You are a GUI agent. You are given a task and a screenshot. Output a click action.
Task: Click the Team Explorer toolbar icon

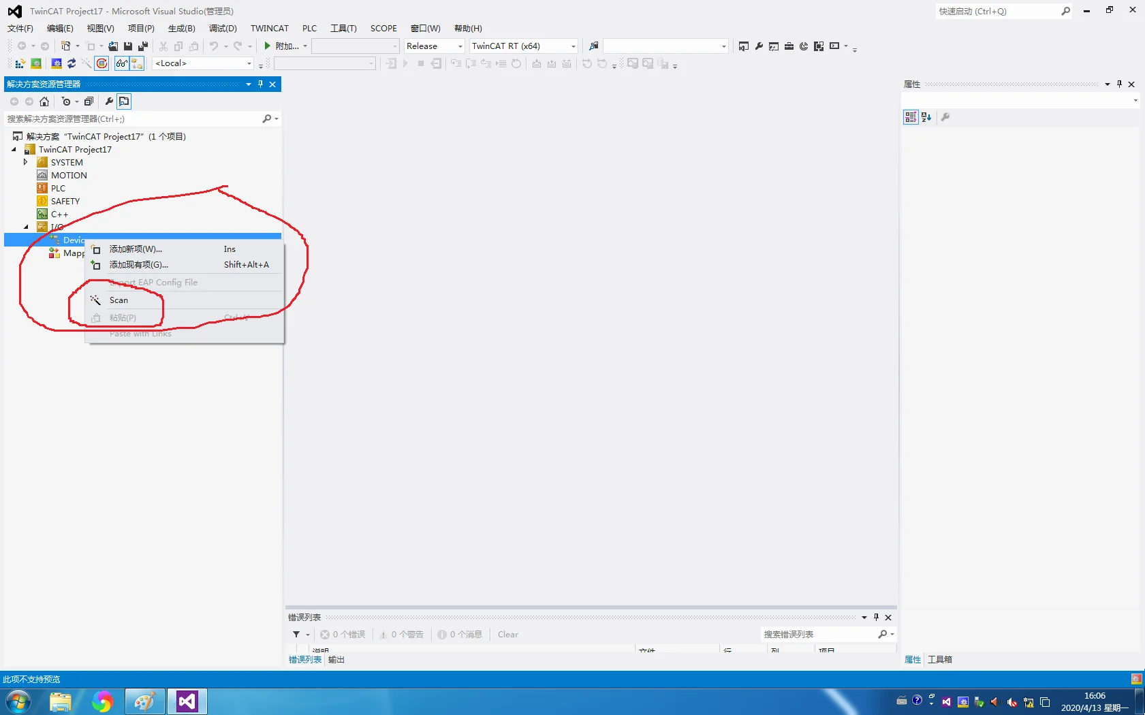(x=774, y=46)
